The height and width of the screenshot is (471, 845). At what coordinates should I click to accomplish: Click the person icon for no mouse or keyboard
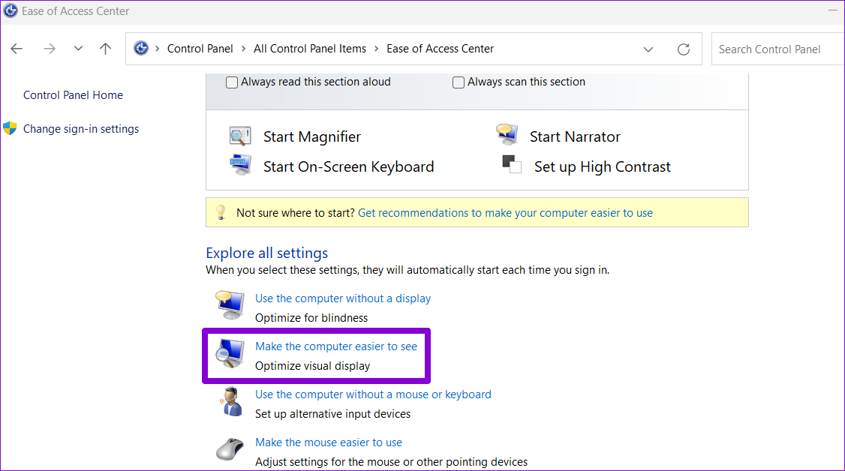tap(229, 402)
